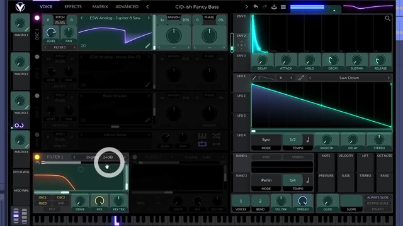Click the GLIDE knob
This screenshot has width=403, height=226.
coord(327,201)
